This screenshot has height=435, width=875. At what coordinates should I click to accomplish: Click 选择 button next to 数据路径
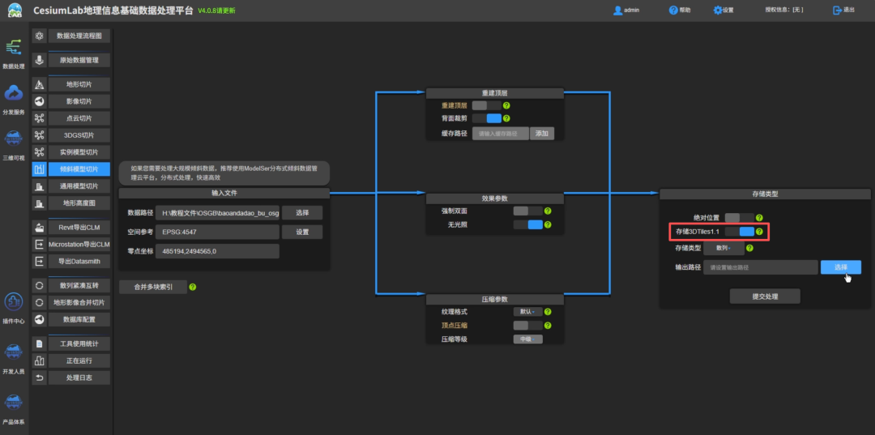click(x=302, y=212)
